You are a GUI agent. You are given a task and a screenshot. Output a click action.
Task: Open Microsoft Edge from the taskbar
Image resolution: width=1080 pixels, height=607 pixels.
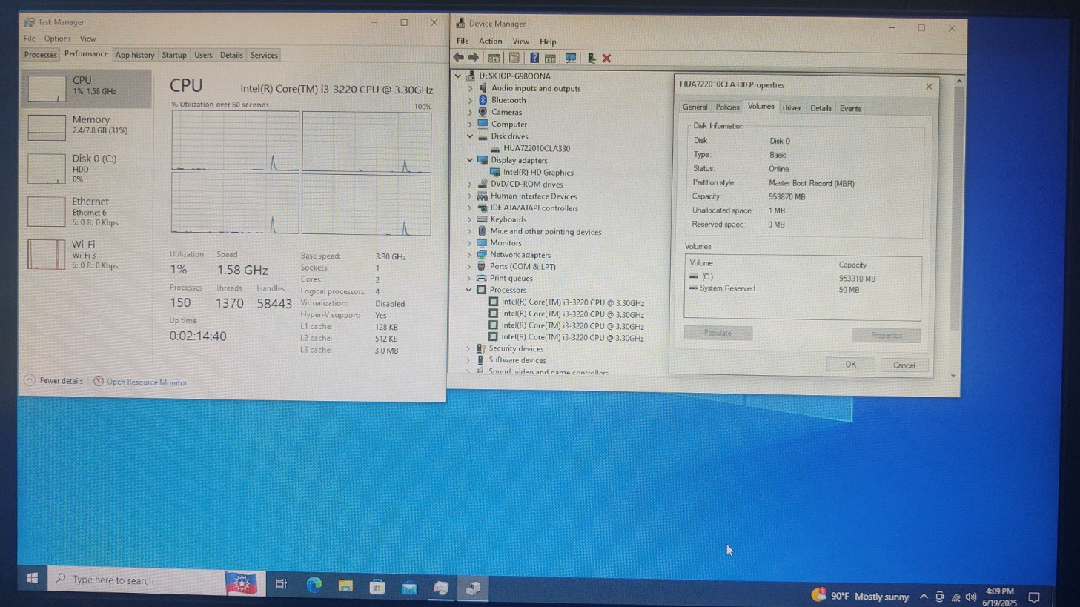tap(314, 586)
